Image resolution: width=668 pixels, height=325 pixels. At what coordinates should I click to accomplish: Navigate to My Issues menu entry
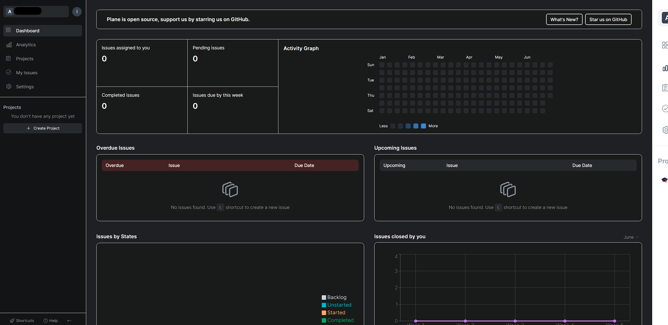[x=27, y=73]
